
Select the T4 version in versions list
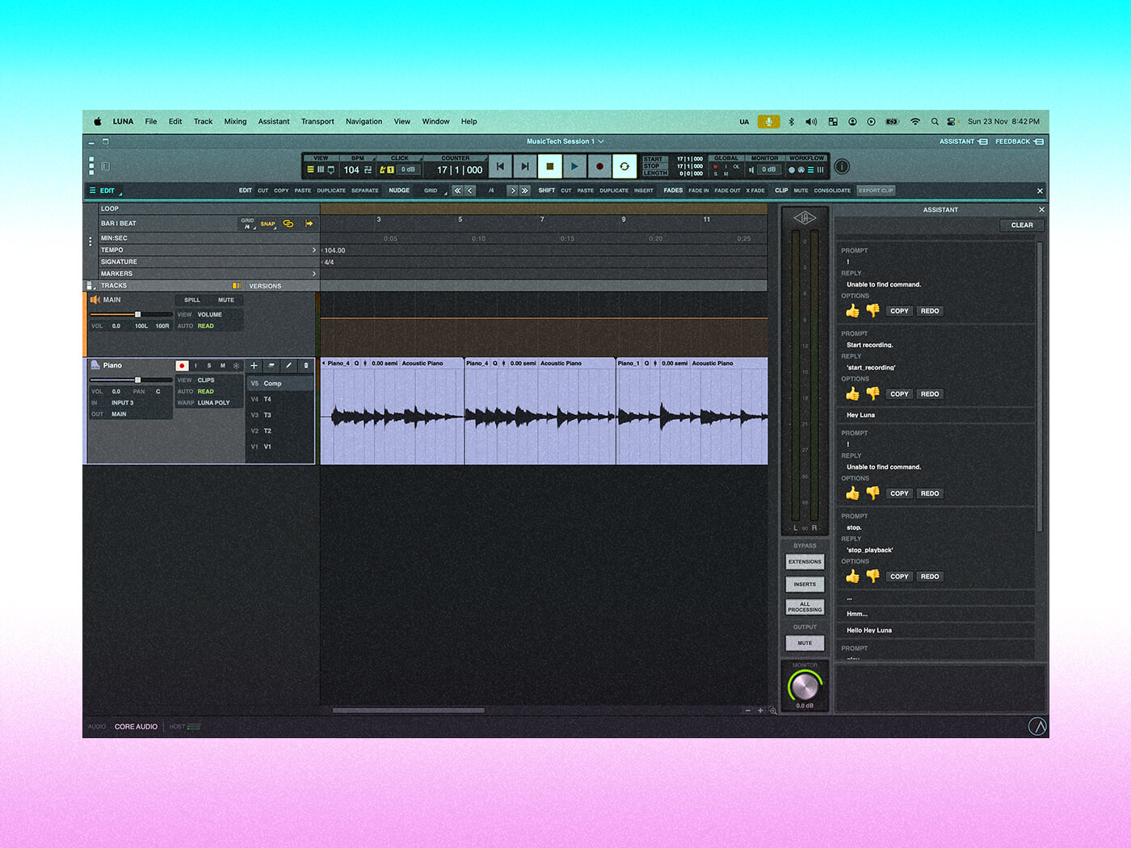tap(267, 399)
